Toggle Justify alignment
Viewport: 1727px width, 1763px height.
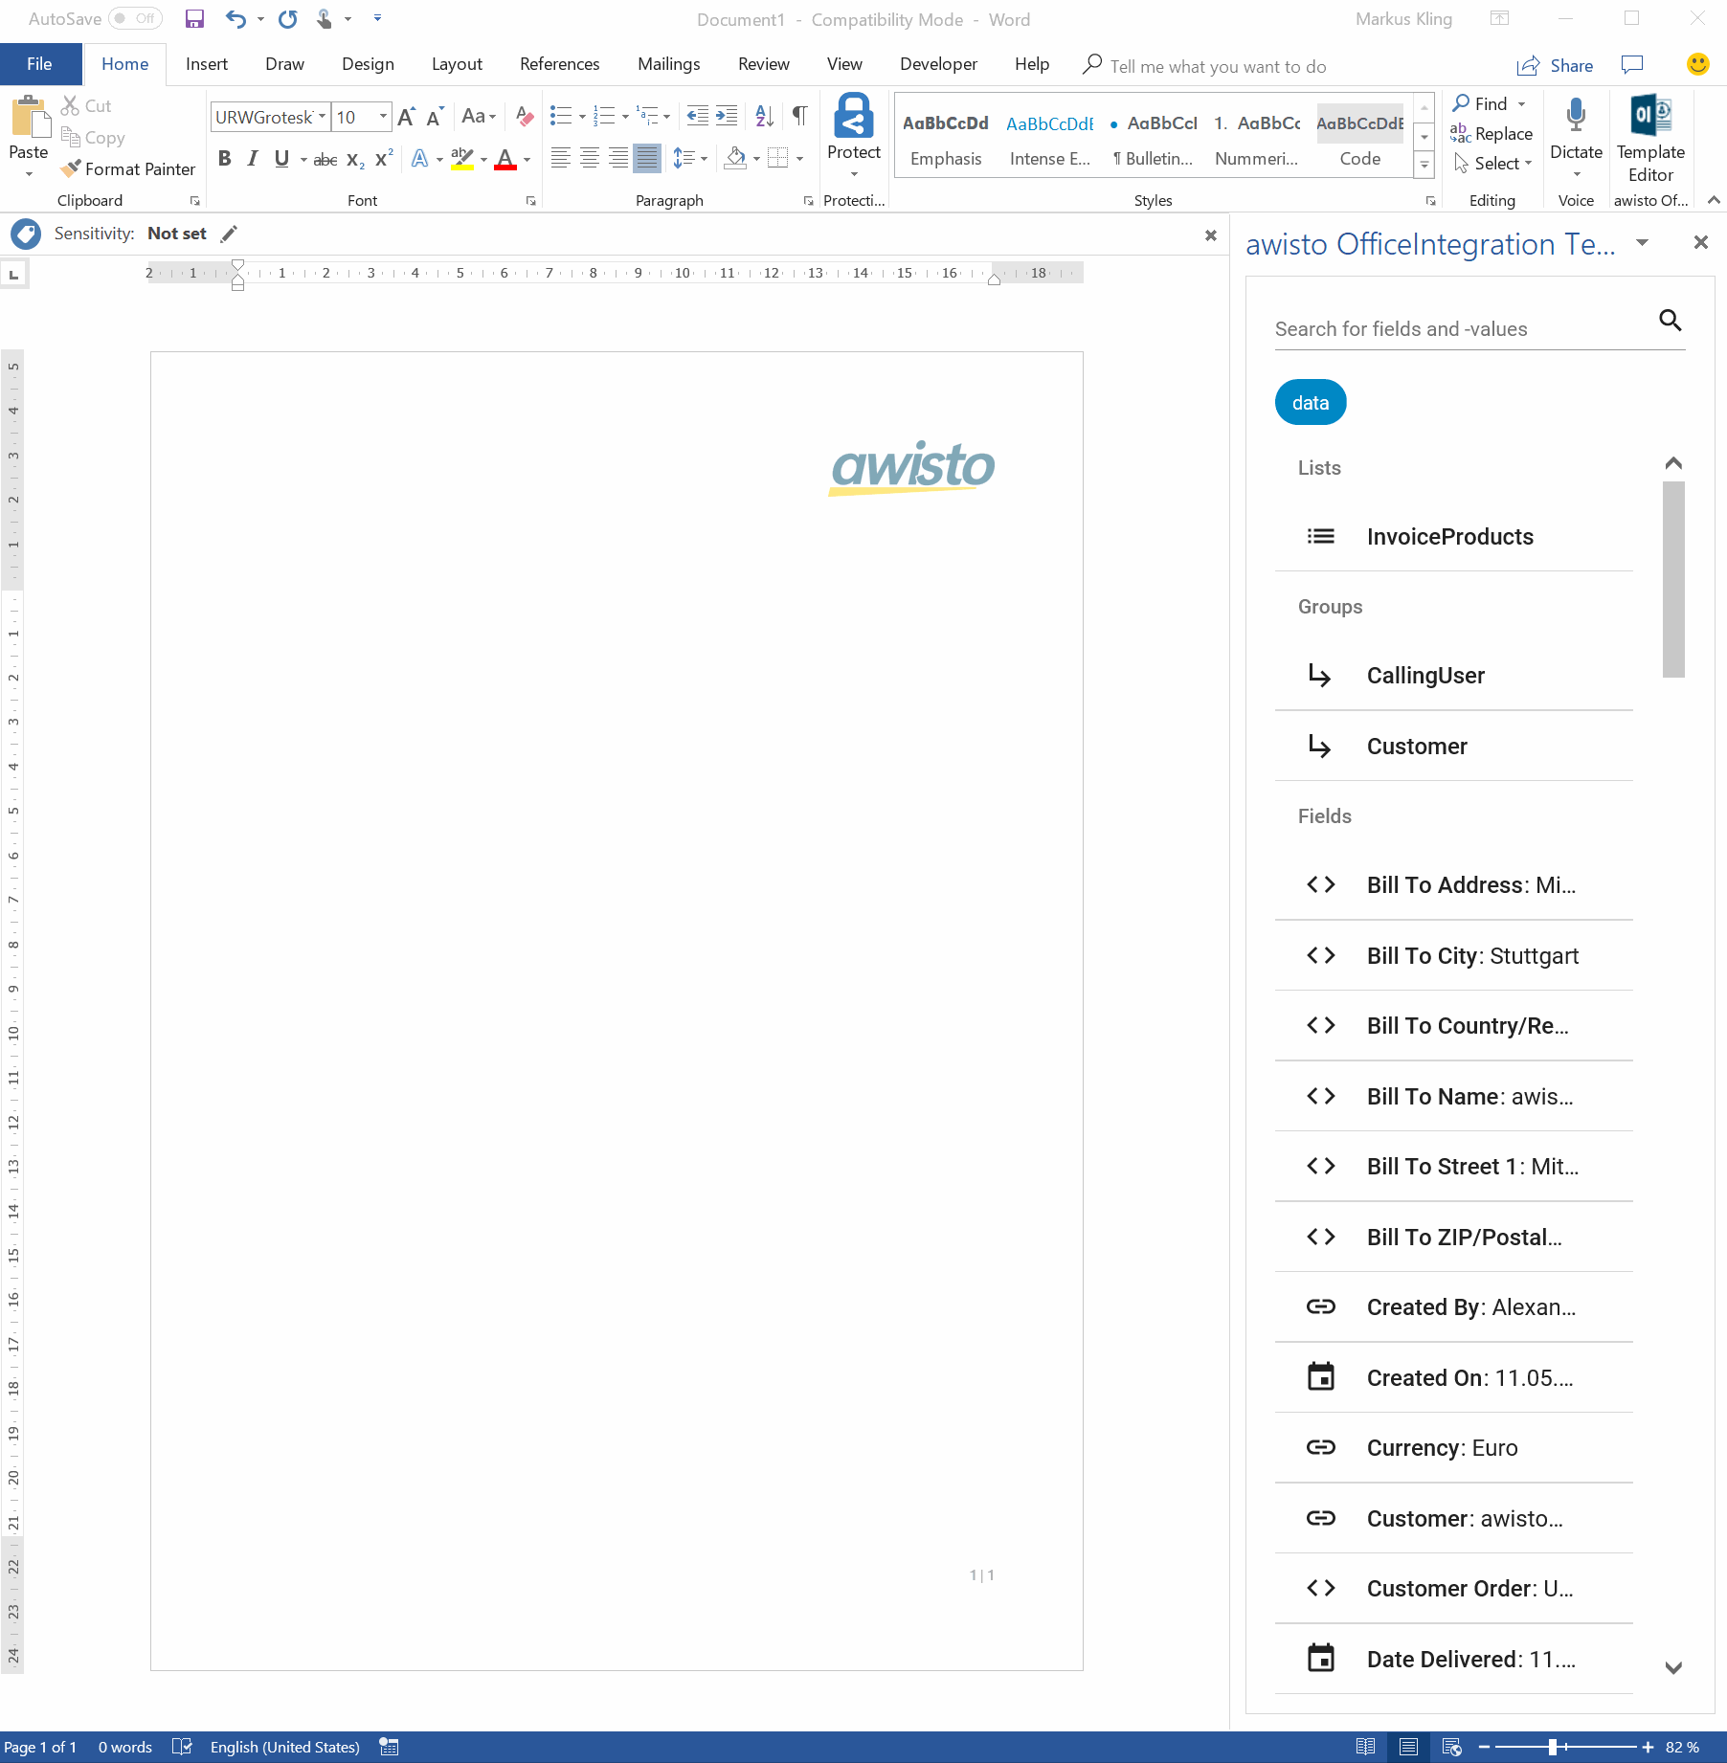[647, 159]
